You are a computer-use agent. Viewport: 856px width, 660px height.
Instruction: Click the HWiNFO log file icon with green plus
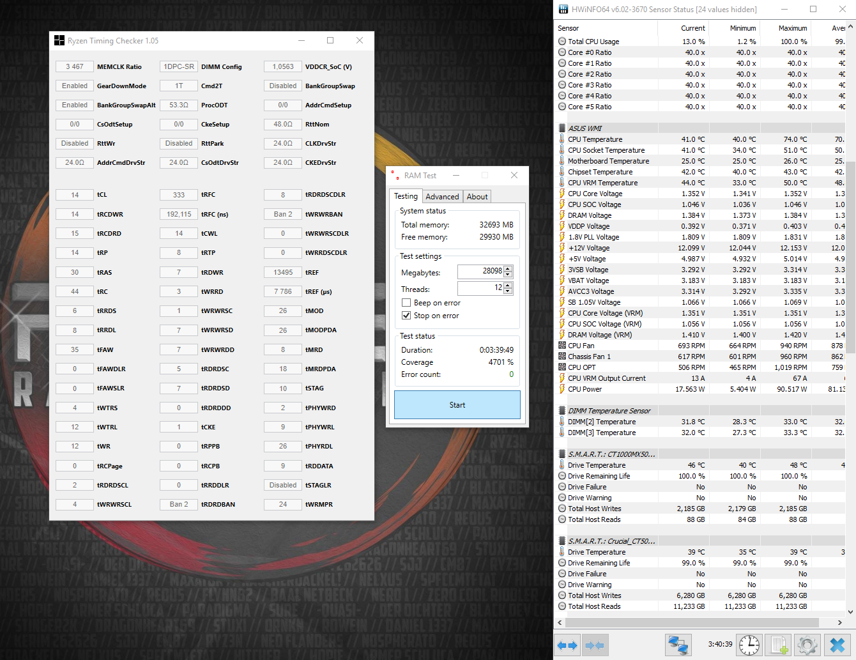pyautogui.click(x=778, y=645)
